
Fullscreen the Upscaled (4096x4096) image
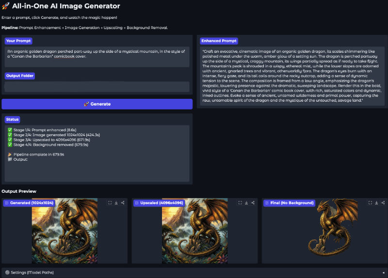tap(240, 203)
